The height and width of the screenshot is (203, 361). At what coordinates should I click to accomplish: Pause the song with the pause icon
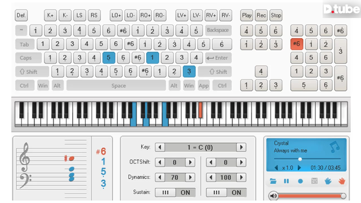[287, 181]
